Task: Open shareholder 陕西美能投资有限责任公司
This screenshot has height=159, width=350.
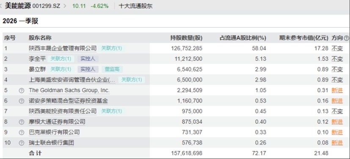Action: 63,111
